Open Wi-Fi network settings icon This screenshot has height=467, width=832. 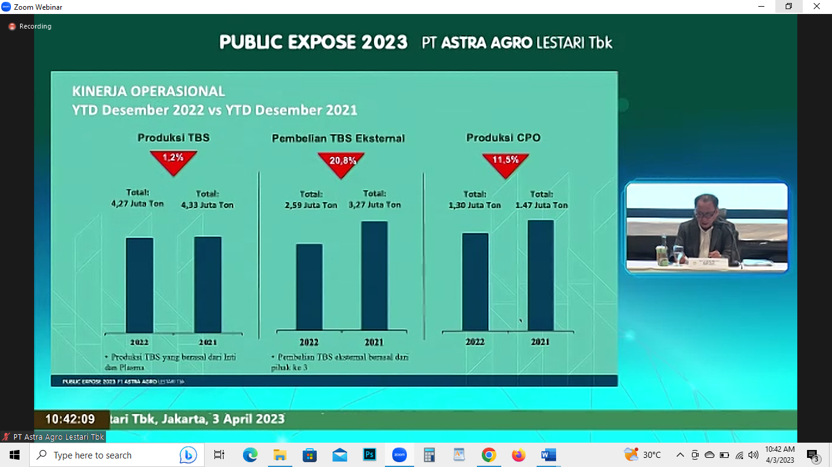pos(739,455)
